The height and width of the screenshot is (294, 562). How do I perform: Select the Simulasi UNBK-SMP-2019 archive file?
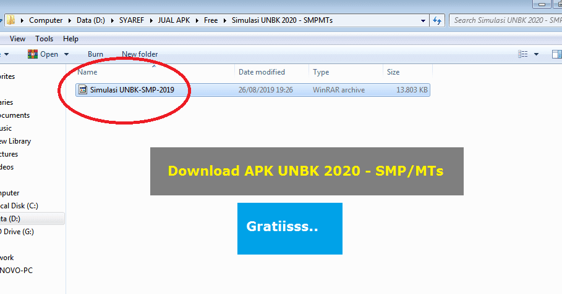[253, 89]
